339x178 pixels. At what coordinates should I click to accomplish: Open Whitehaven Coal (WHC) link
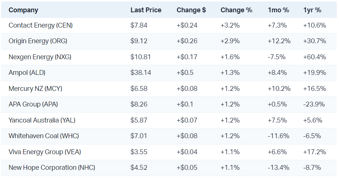[44, 136]
